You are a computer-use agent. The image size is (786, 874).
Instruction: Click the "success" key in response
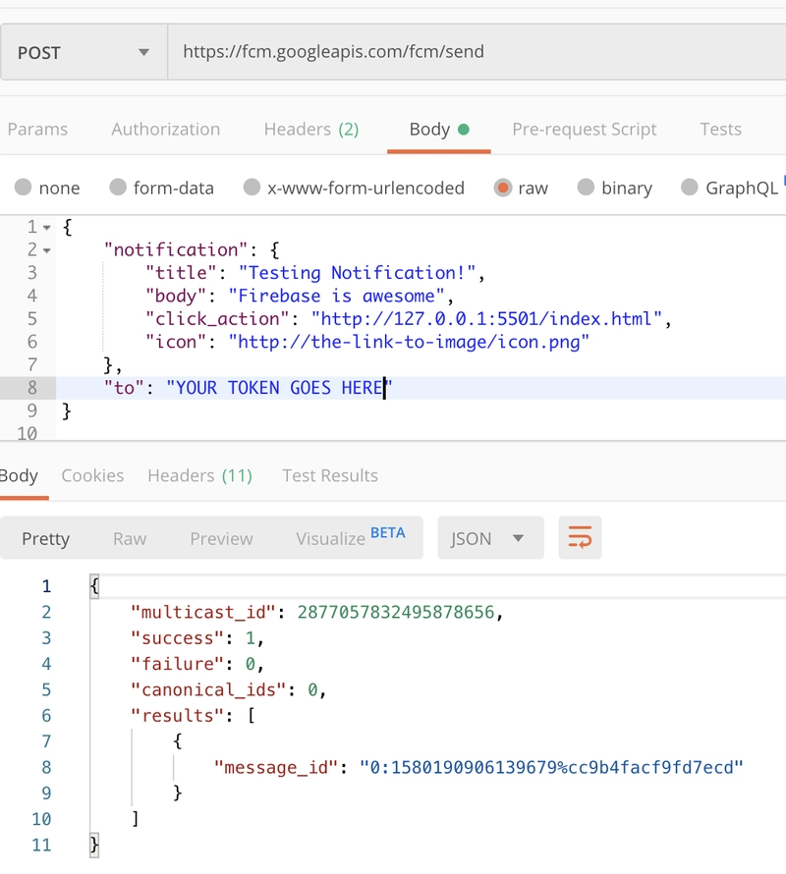click(x=178, y=637)
